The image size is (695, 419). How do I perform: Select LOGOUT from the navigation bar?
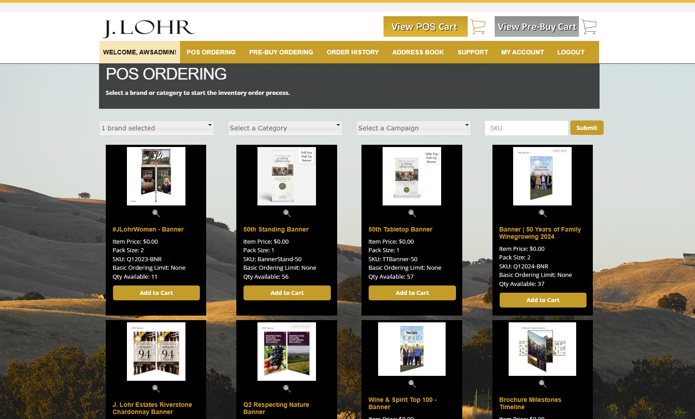(571, 52)
